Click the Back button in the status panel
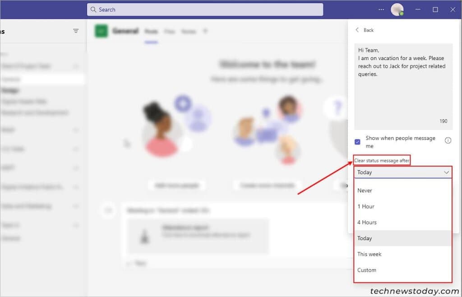 (365, 30)
